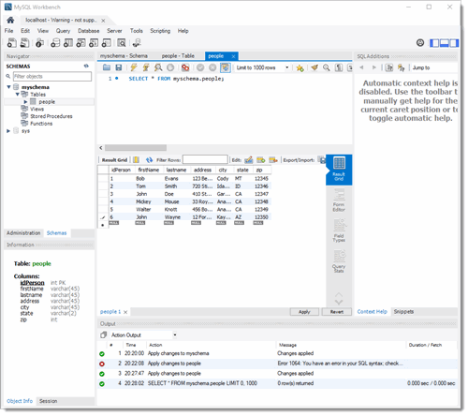468x416 pixels.
Task: Toggle the auto-commit mode button
Action: click(226, 67)
